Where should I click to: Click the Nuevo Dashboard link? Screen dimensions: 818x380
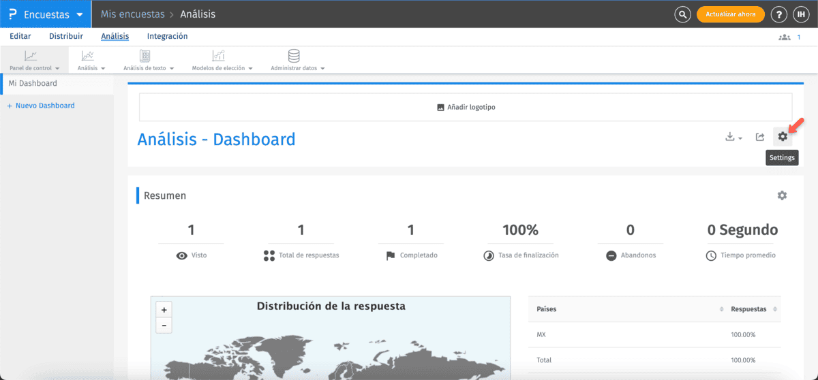tap(41, 106)
